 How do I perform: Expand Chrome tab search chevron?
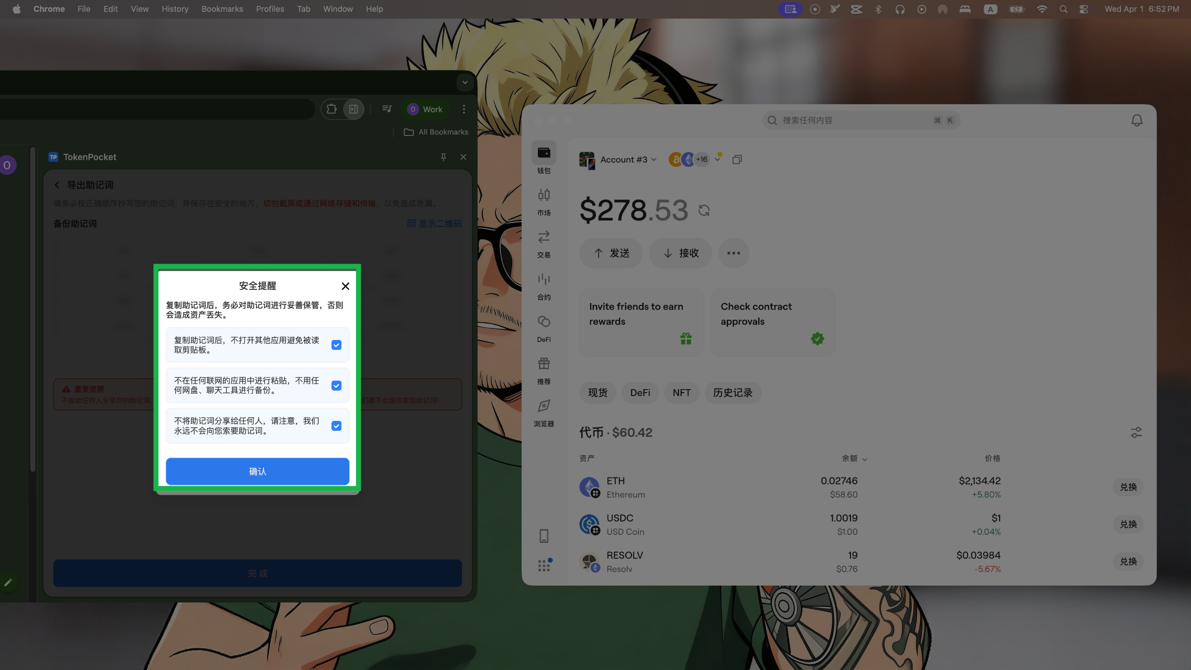coord(465,82)
